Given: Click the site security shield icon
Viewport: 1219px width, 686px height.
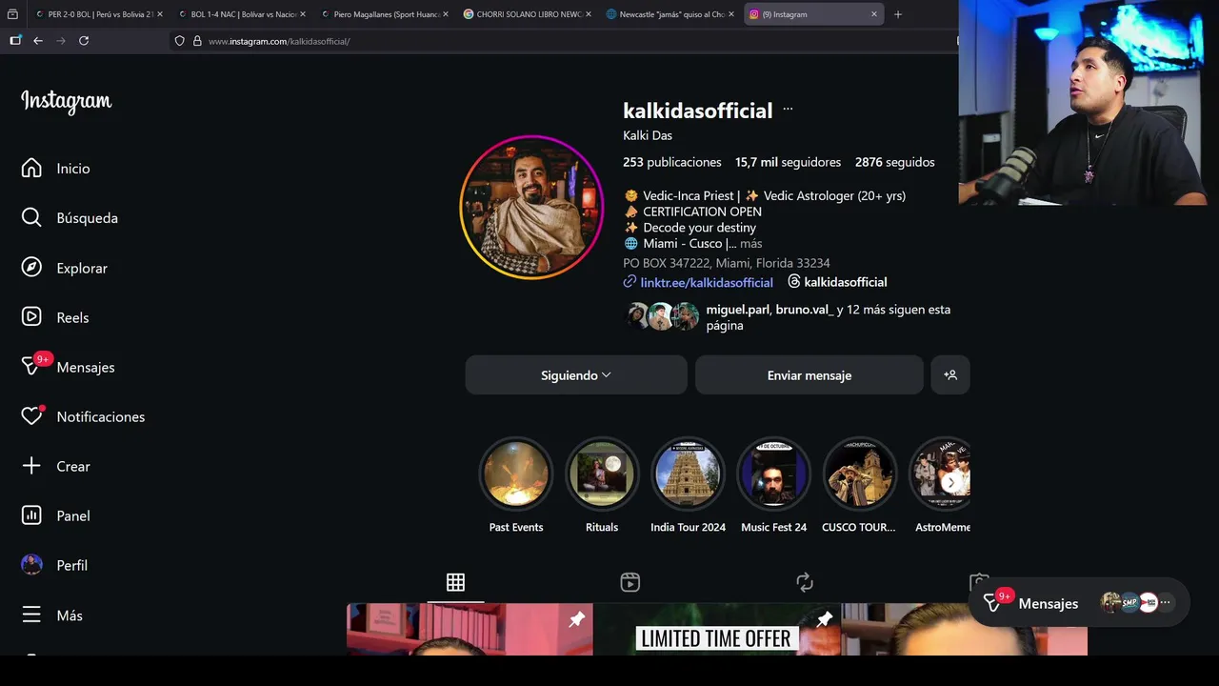Looking at the screenshot, I should pyautogui.click(x=179, y=41).
